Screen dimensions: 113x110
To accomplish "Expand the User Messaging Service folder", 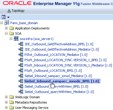I will click(6, 108).
